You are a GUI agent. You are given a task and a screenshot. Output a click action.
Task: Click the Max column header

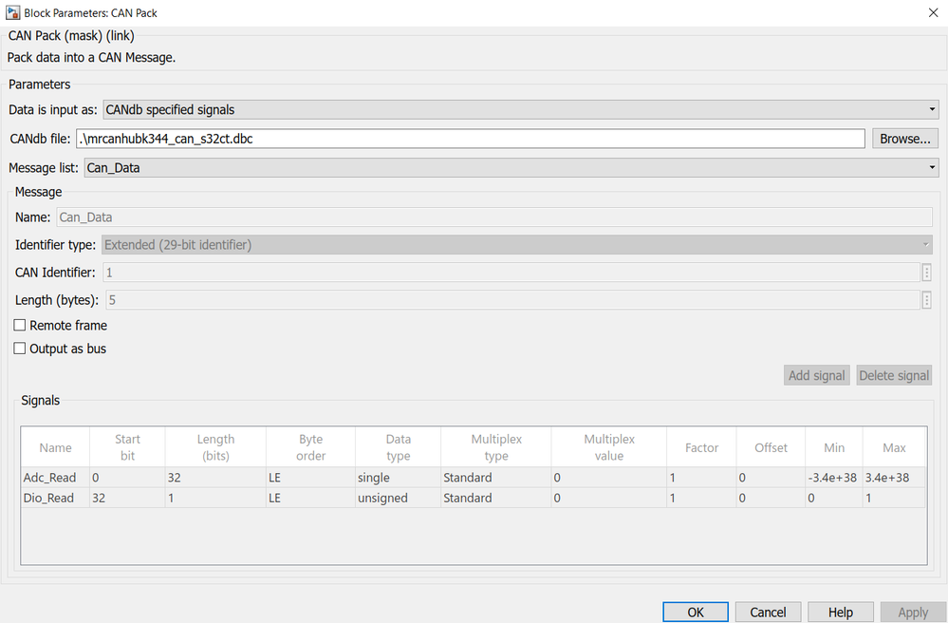(894, 447)
